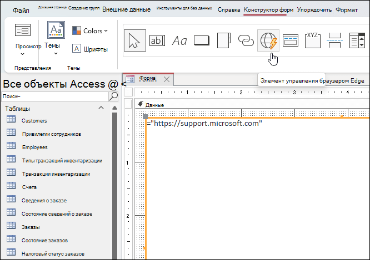Click the Themes (Темы) icon
370x260 pixels.
56,30
